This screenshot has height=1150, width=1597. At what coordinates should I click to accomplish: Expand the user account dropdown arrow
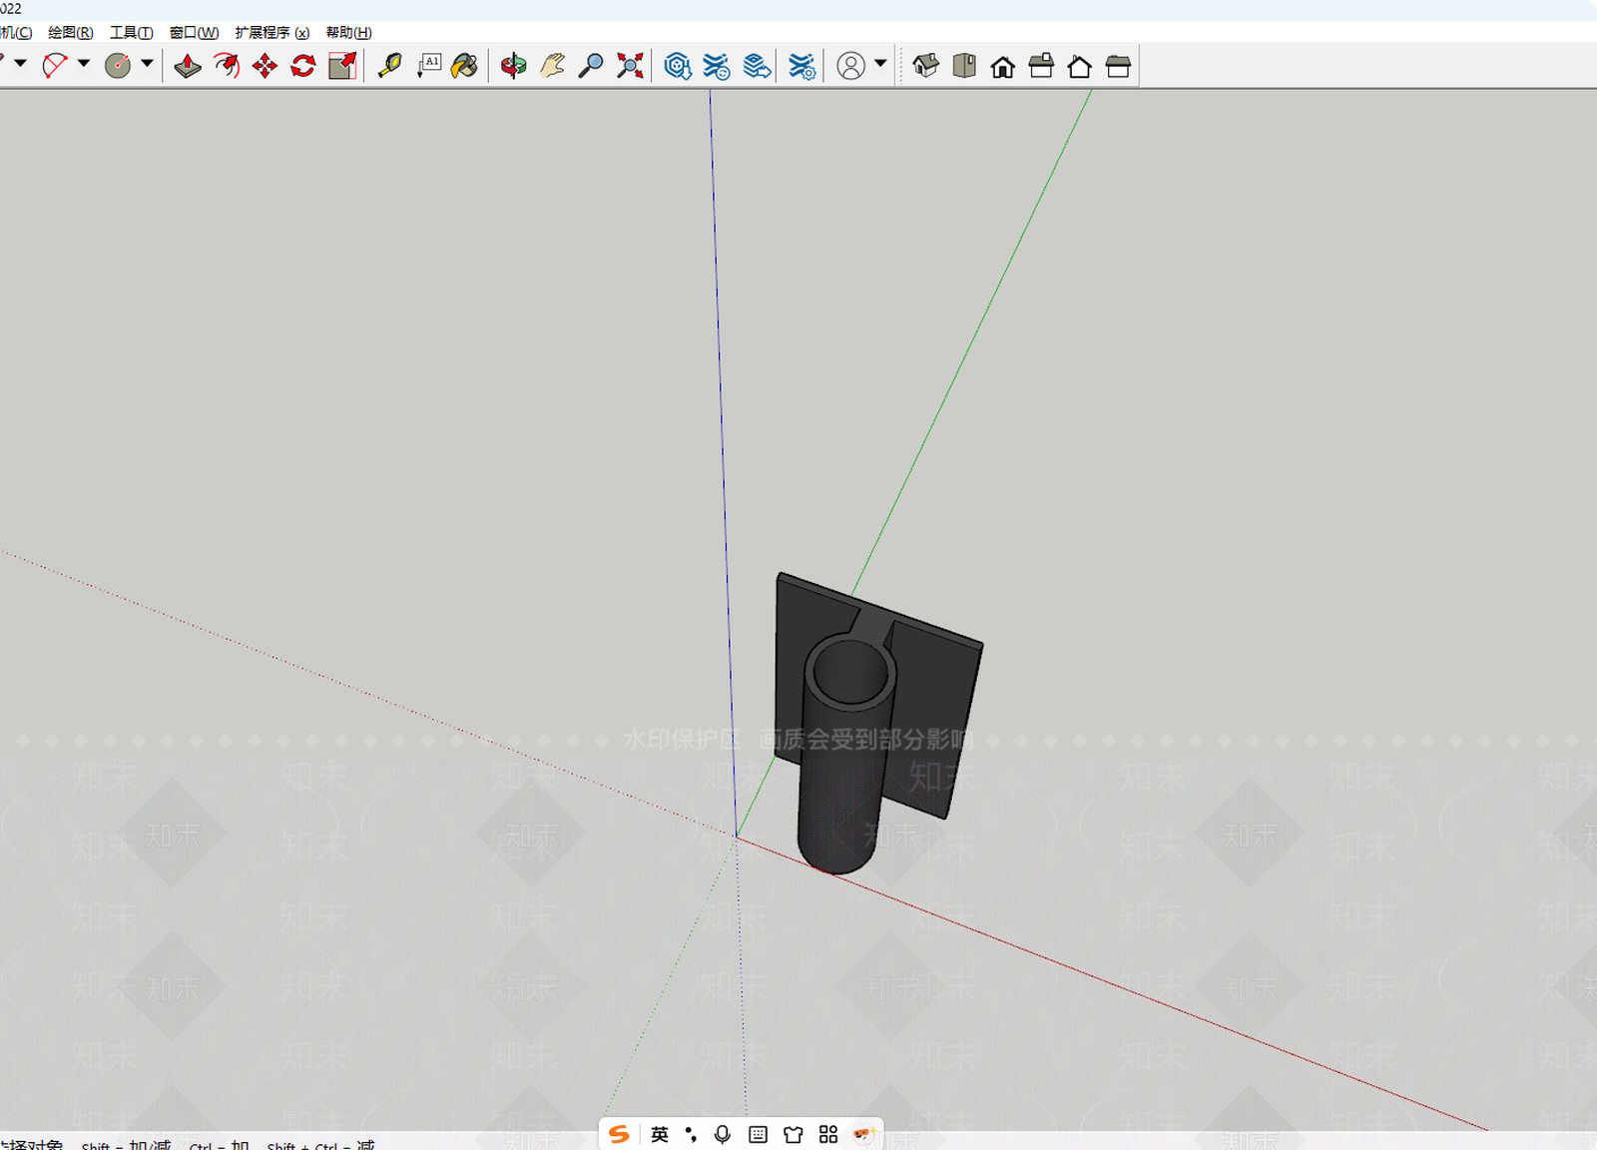(880, 64)
